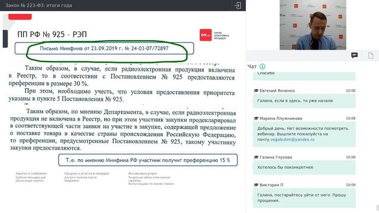Open the documents/files panel icon

pos(371,55)
